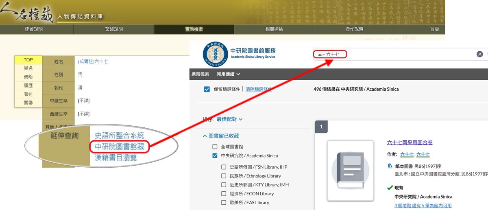
Task: Open the 漢籍書目瀏覽 link
Action: point(115,157)
